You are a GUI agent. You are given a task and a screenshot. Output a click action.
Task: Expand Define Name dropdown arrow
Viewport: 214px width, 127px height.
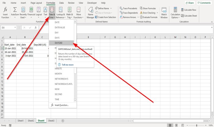pyautogui.click(x=111, y=8)
